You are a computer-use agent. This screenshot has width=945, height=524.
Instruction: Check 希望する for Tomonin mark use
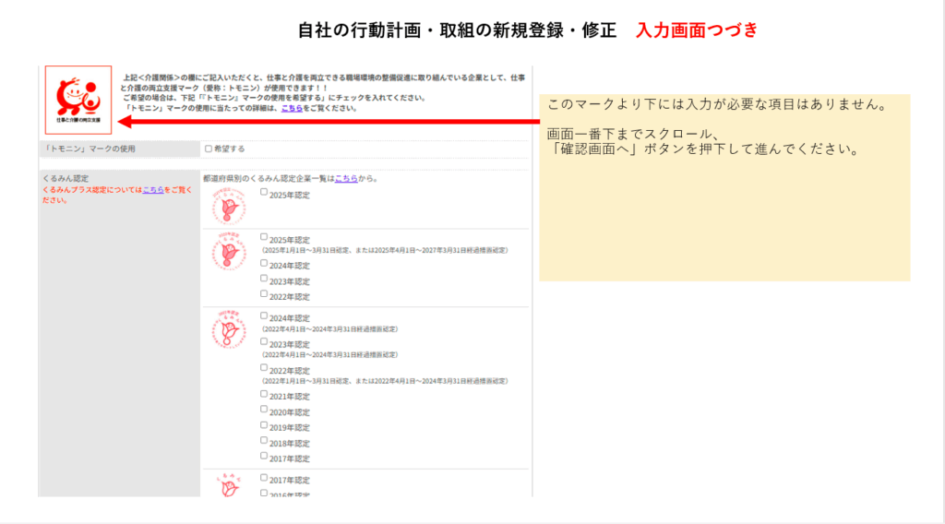point(209,149)
